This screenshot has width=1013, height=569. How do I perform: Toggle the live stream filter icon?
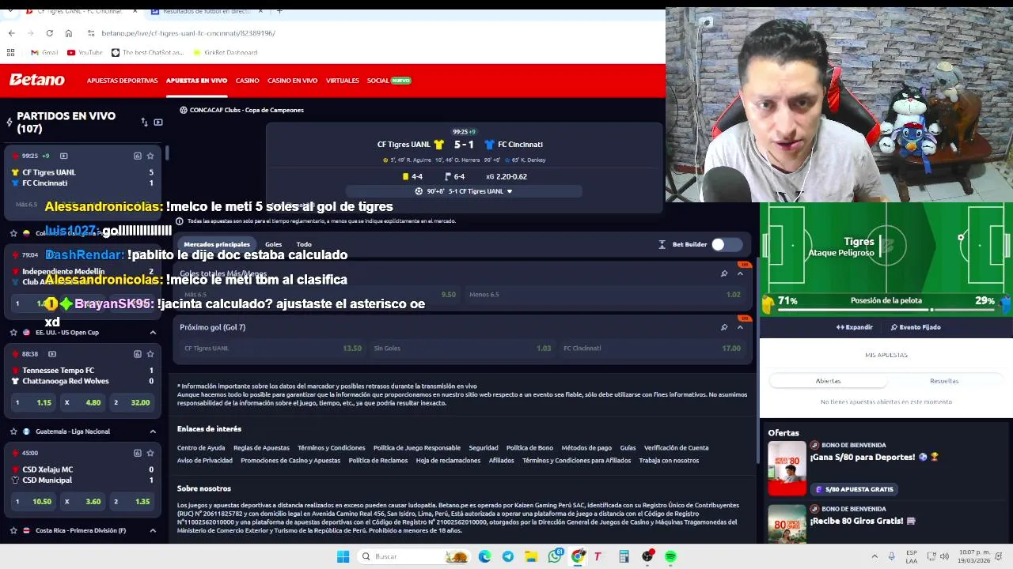pos(158,122)
